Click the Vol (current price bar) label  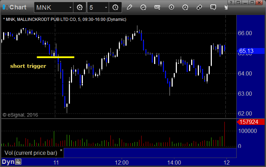point(31,153)
